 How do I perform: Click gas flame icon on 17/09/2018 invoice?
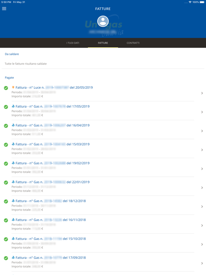(x=13, y=258)
